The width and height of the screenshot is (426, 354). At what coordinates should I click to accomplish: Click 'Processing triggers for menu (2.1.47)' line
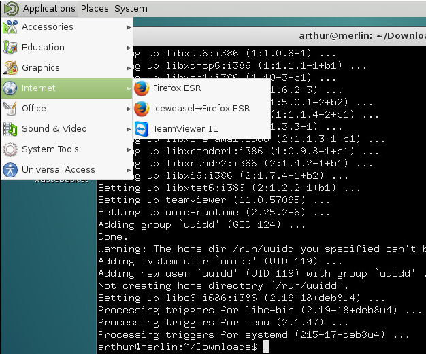pos(223,322)
